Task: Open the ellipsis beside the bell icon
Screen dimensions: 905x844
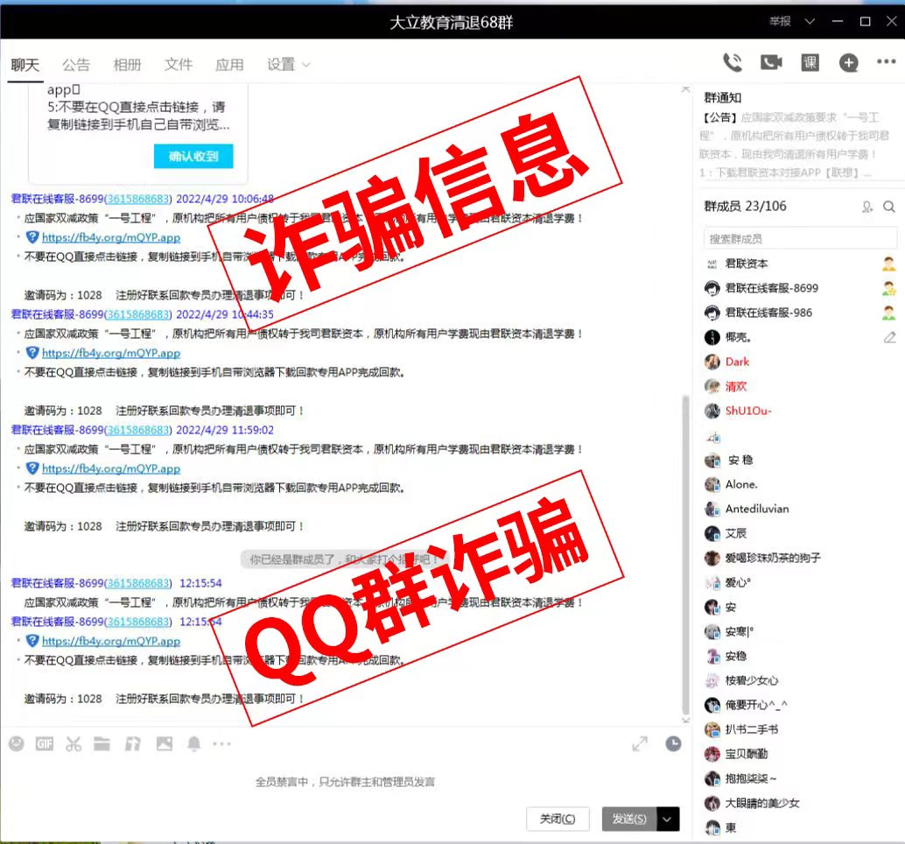Action: pos(221,743)
